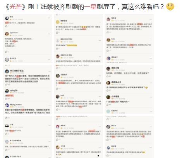The image size is (196, 158).
Task: Click thumbs-up under eying39's review
Action: click(6, 99)
